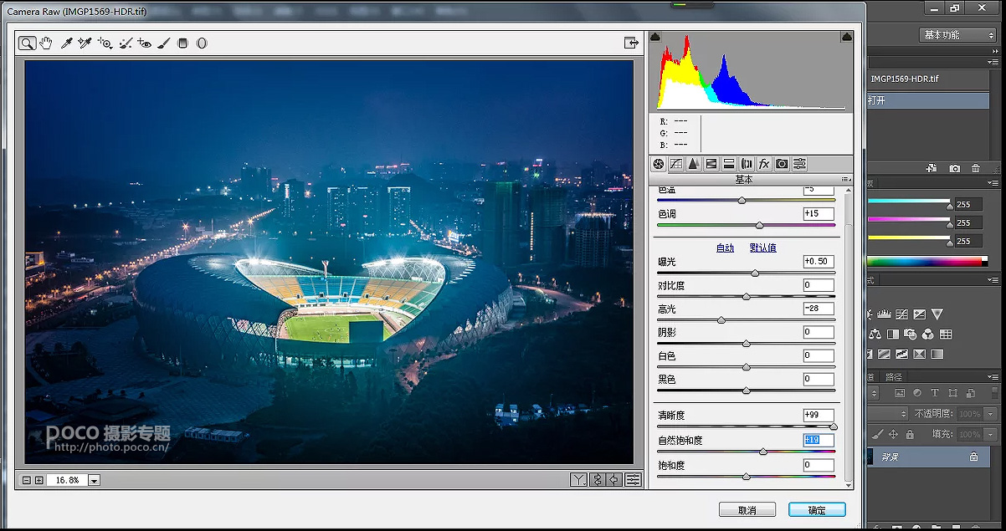Image resolution: width=1006 pixels, height=531 pixels.
Task: Open 基本功能 workspace dropdown in Photoshop
Action: pos(958,35)
